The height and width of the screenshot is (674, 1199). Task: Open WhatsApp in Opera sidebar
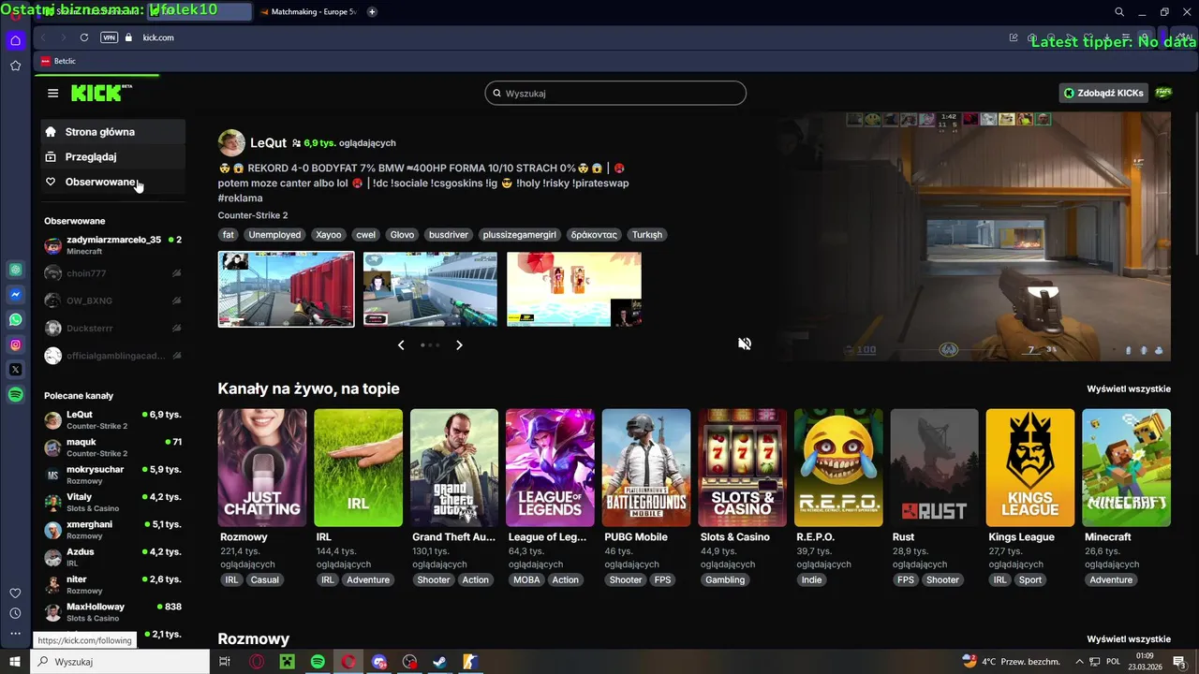15,320
